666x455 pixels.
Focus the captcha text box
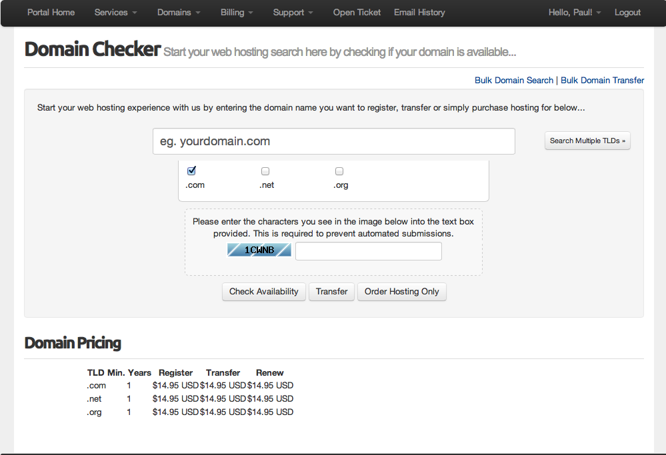tap(369, 251)
